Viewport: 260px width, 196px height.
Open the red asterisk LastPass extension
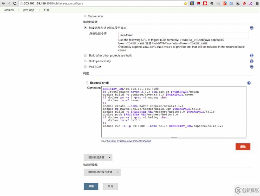205,3
